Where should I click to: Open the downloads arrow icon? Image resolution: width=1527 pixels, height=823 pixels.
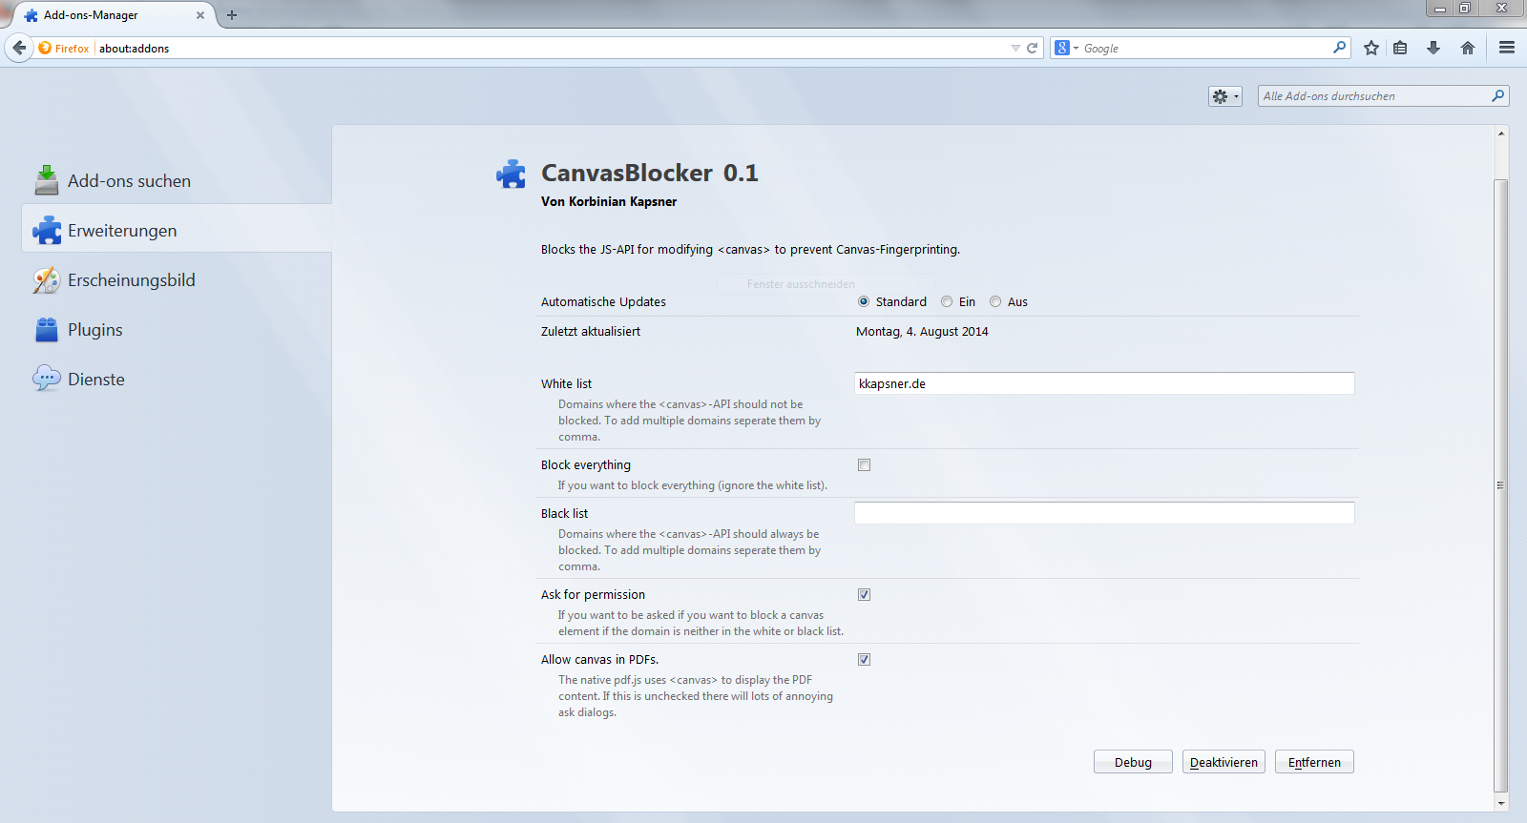coord(1433,48)
